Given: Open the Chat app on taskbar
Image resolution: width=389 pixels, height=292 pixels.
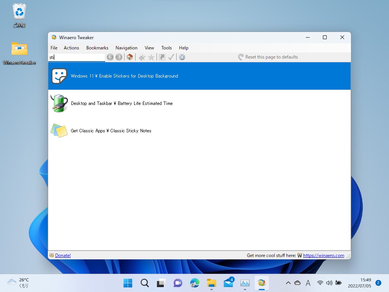Looking at the screenshot, I should [178, 283].
